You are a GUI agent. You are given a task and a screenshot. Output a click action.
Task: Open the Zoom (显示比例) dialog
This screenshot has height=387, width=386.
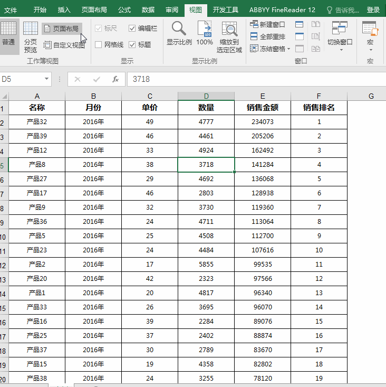(179, 35)
